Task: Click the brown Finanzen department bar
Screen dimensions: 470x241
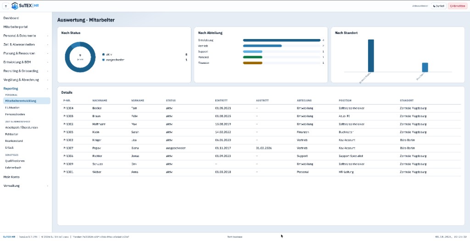Action: pos(253,63)
